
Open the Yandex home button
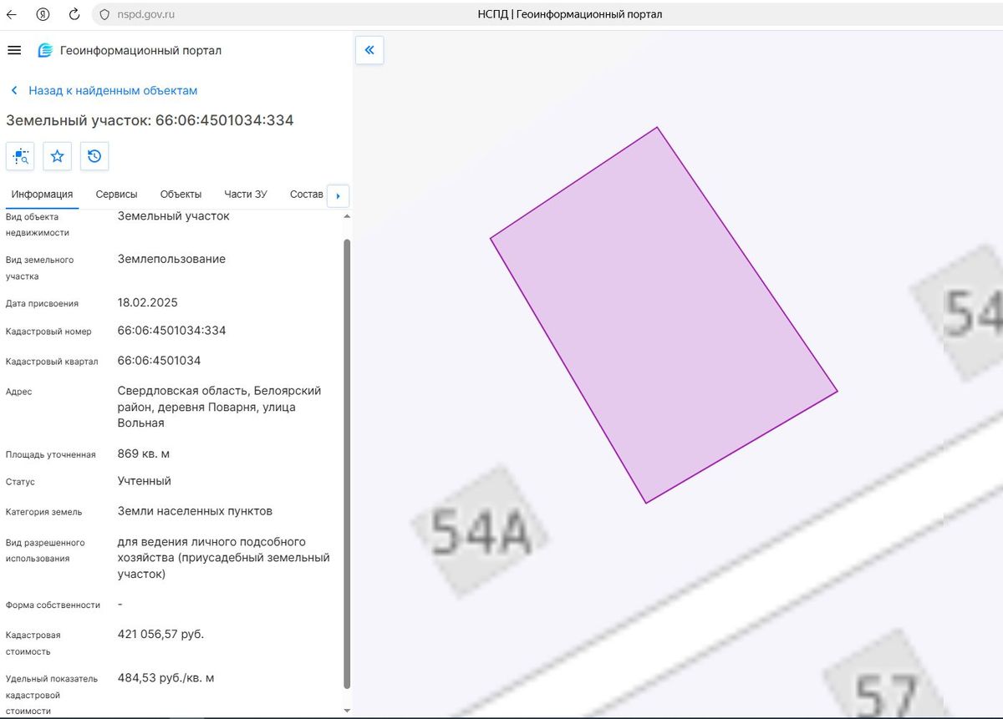coord(43,14)
